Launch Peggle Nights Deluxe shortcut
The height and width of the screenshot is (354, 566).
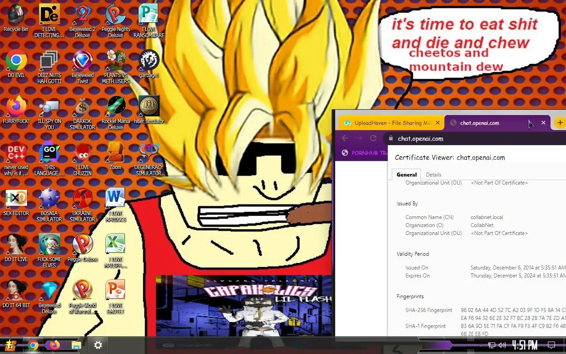coord(115,20)
